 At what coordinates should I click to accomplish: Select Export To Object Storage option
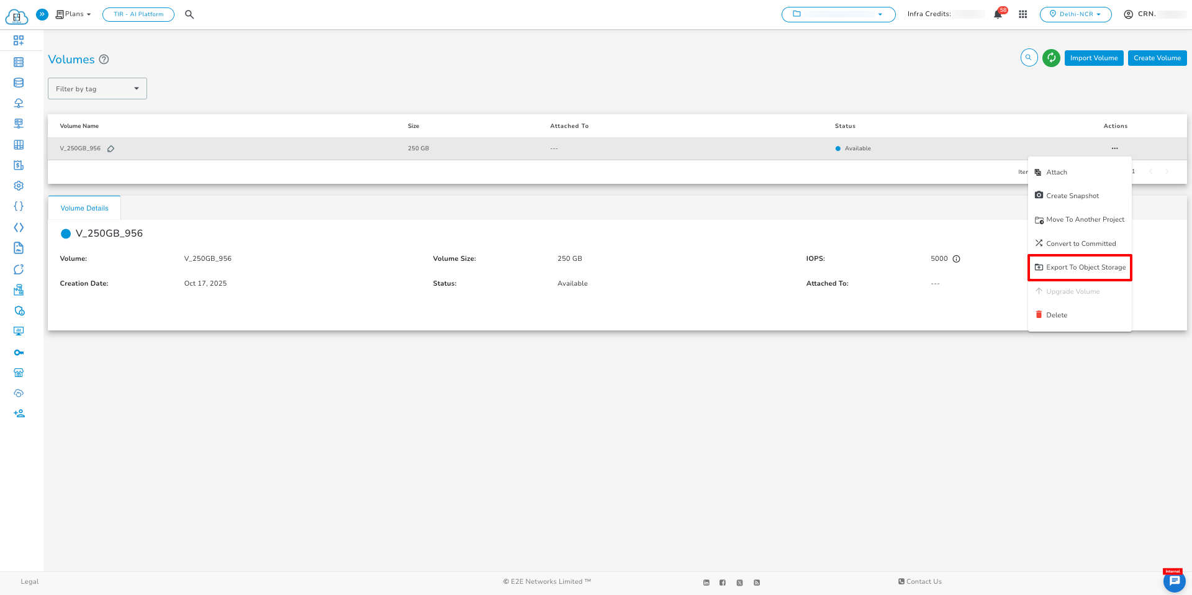(x=1080, y=268)
